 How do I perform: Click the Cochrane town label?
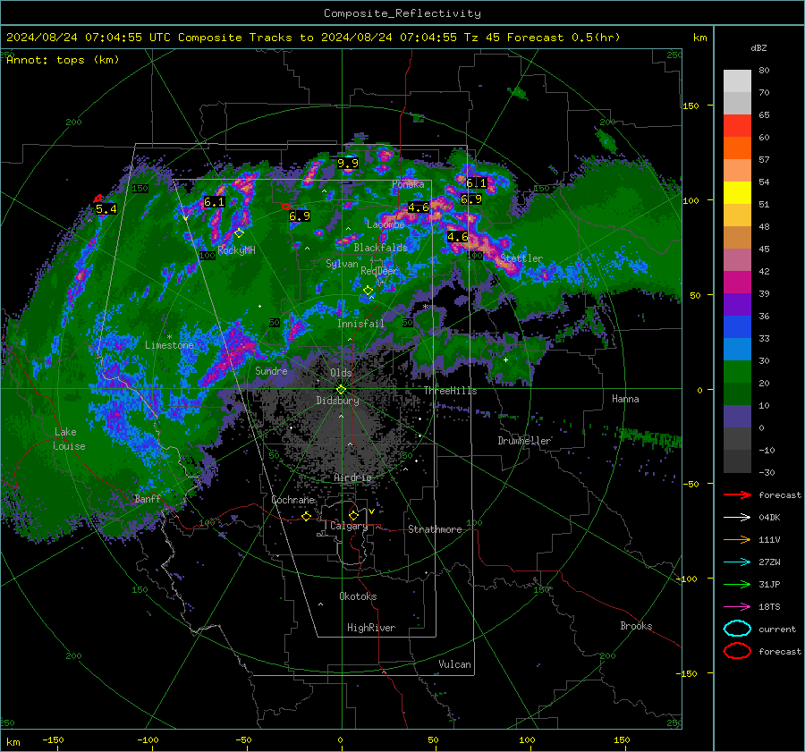tap(292, 500)
